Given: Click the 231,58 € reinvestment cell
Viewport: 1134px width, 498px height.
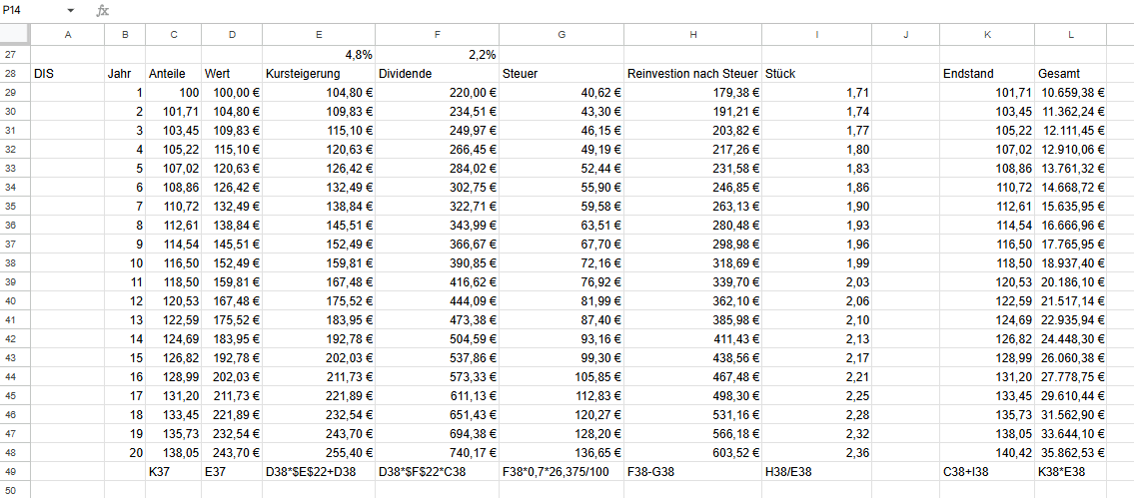Looking at the screenshot, I should point(692,169).
